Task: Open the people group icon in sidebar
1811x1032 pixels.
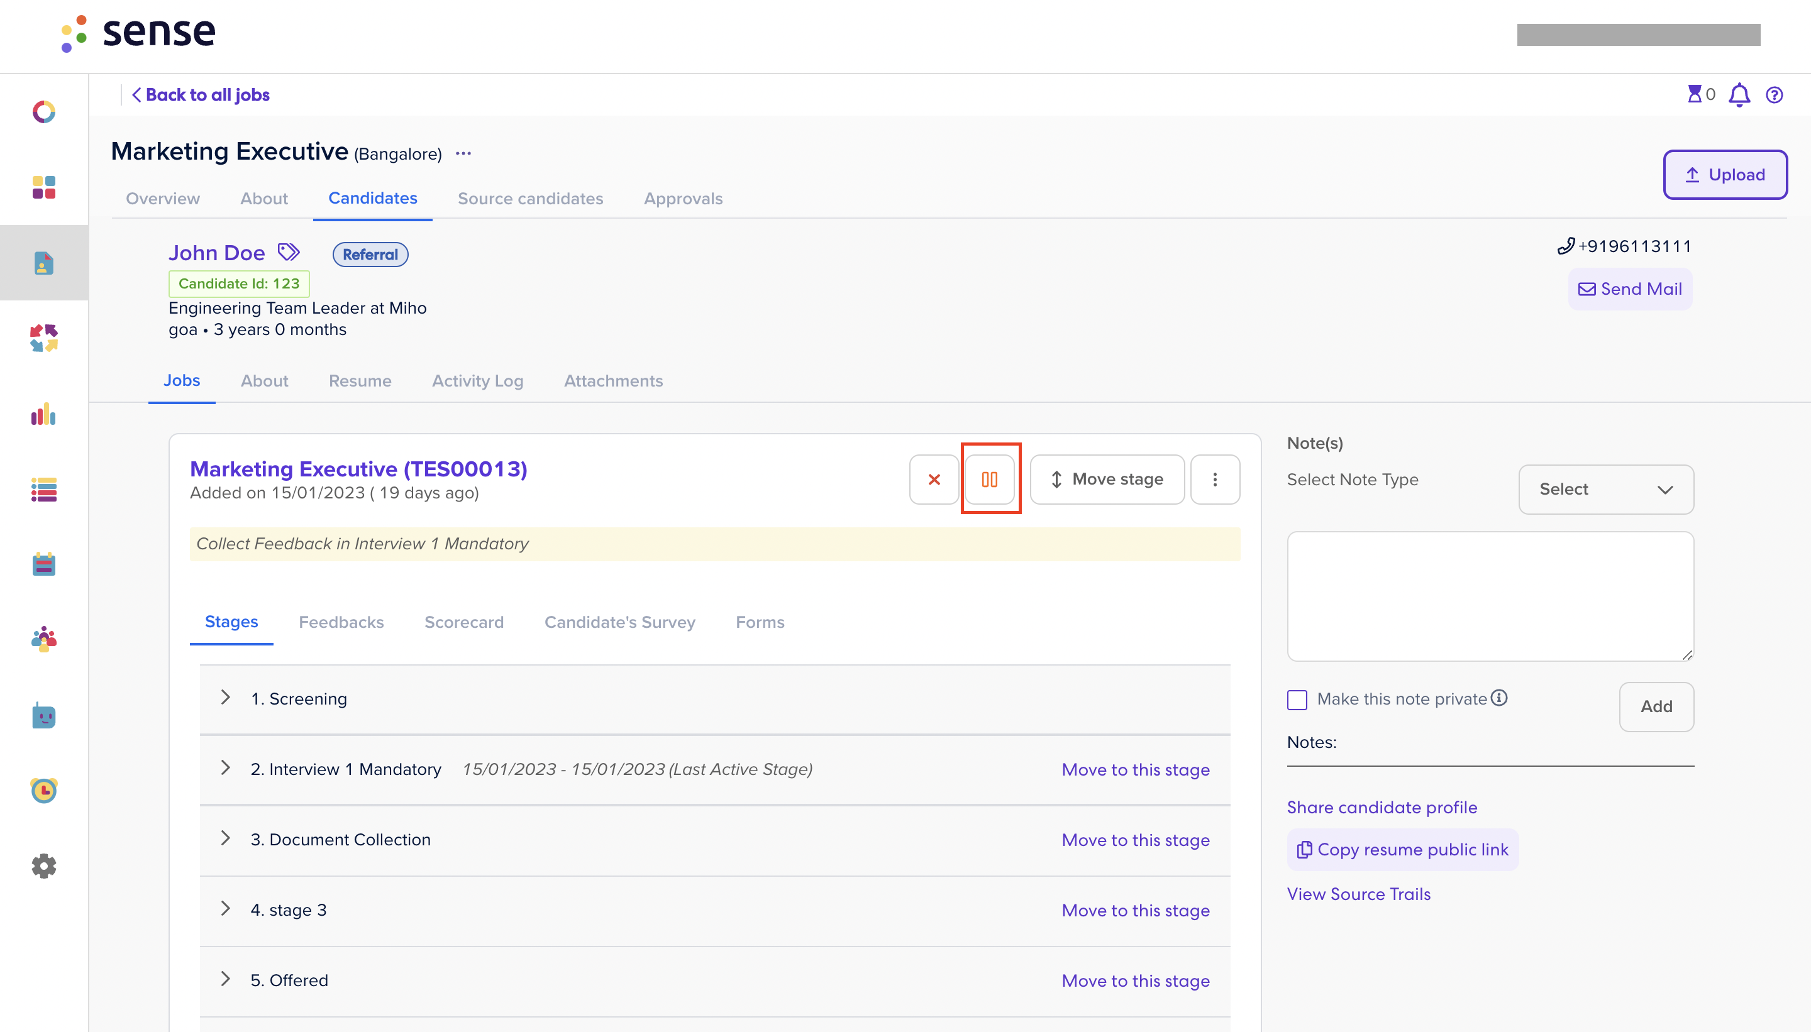Action: [44, 639]
